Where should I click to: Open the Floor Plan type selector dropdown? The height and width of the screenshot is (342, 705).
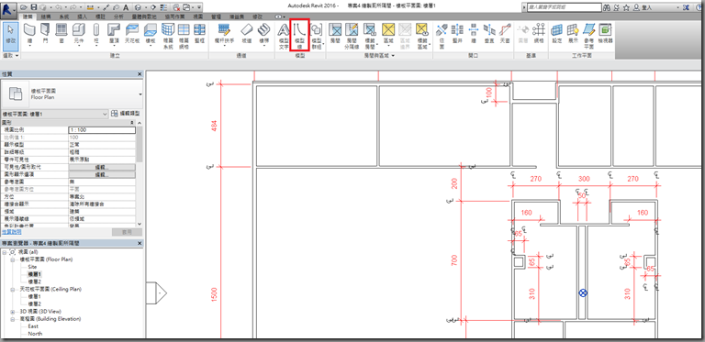click(x=140, y=94)
